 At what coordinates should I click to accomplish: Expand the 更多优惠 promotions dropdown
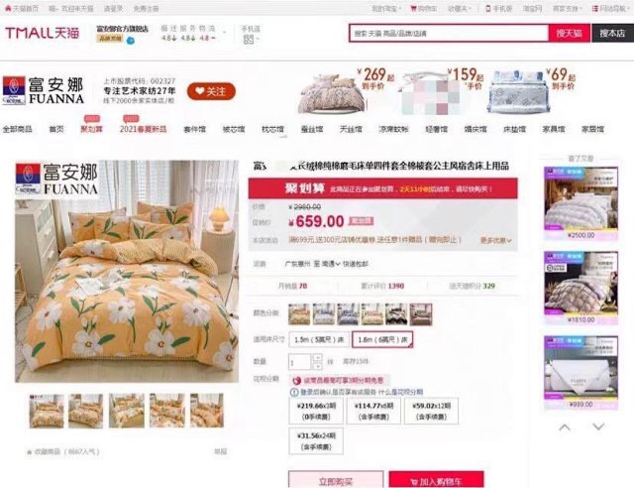[495, 240]
